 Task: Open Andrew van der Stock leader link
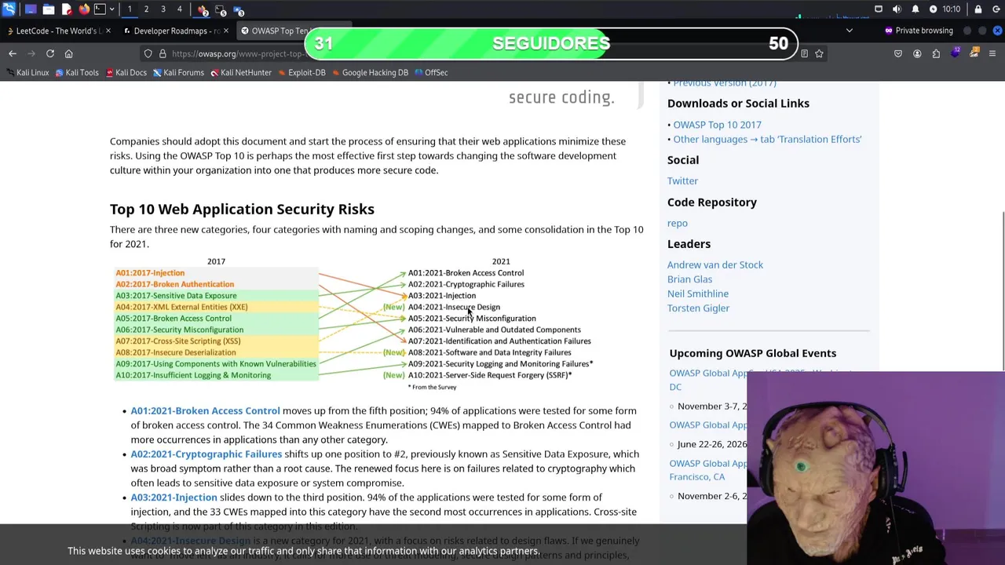(x=715, y=264)
